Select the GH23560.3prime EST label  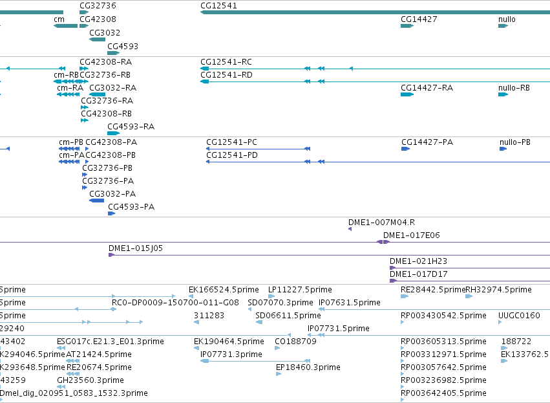click(90, 381)
